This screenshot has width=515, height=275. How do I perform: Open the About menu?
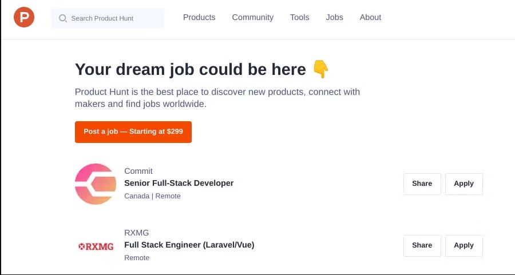(370, 17)
